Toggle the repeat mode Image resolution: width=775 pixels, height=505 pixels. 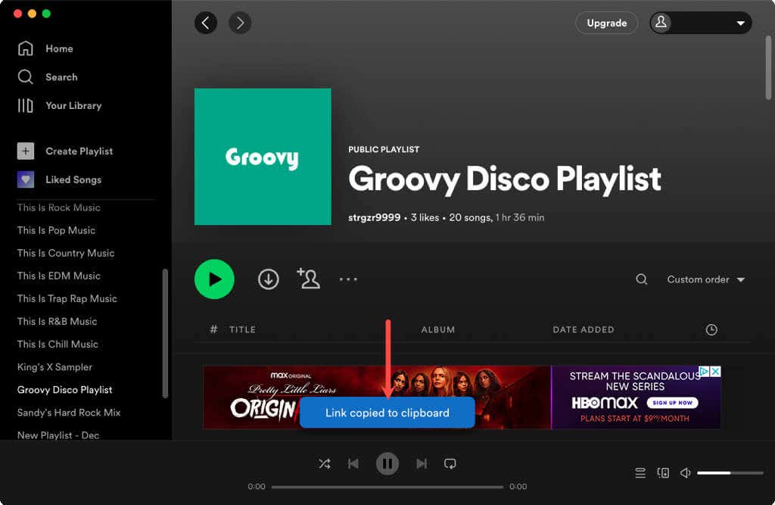click(x=450, y=463)
